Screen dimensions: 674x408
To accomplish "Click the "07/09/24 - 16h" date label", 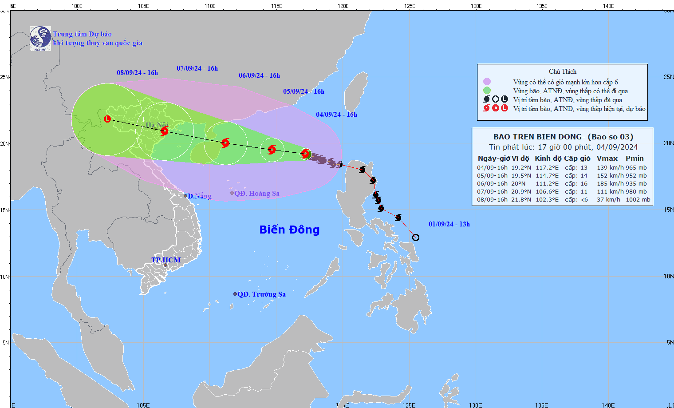I will tap(197, 68).
